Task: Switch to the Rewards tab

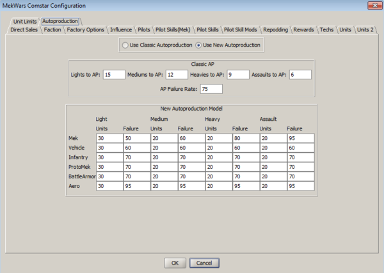Action: point(303,29)
